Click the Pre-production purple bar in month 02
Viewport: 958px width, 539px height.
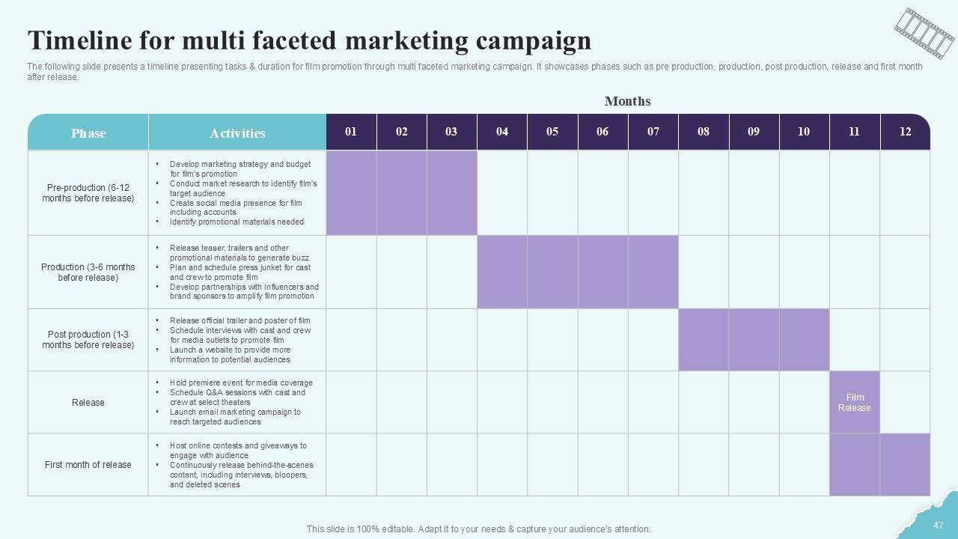[402, 193]
